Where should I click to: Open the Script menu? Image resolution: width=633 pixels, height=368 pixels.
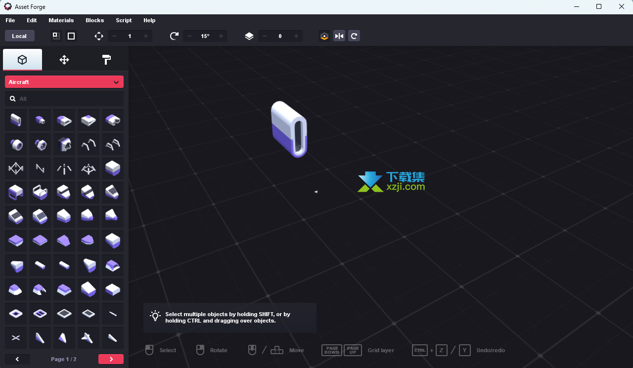(124, 20)
